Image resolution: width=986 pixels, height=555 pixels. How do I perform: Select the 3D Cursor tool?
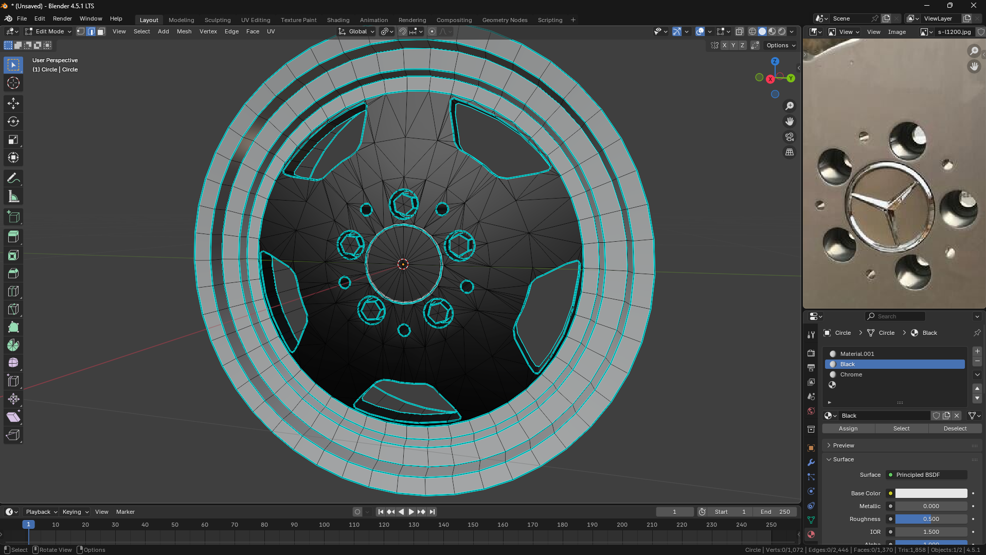(x=13, y=83)
